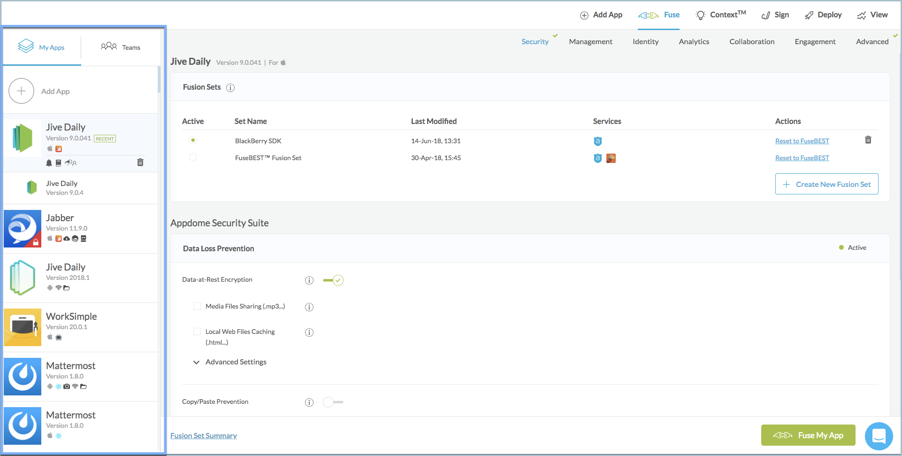Screen dimensions: 902x456
Task: Open Security tab
Action: [535, 42]
